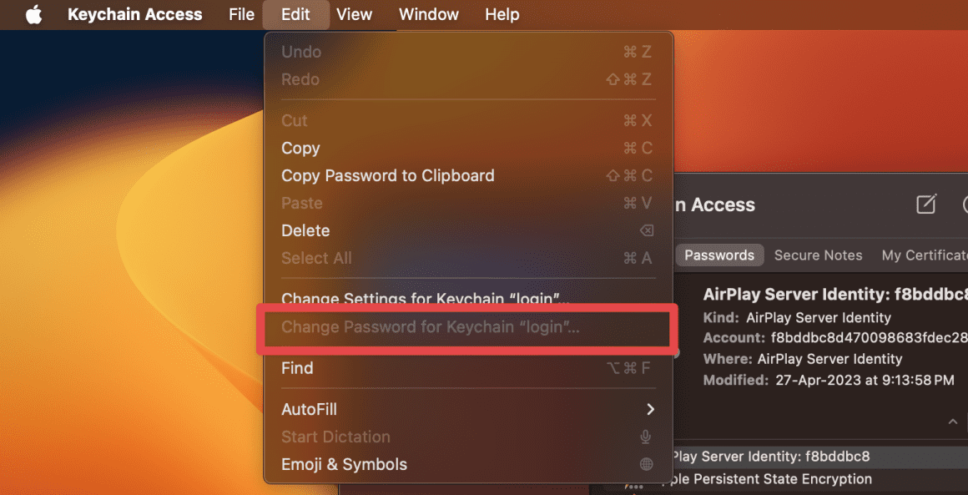Click Find in the Edit menu
Image resolution: width=968 pixels, height=495 pixels.
tap(297, 367)
